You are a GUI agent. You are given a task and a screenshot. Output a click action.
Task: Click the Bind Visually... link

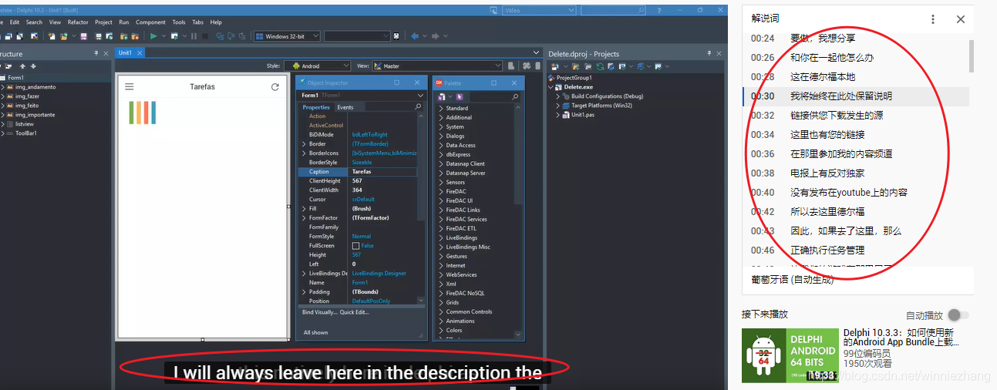pyautogui.click(x=319, y=312)
